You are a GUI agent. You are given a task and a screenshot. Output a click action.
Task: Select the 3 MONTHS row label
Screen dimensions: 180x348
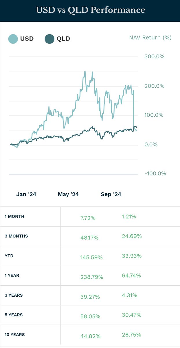[x=16, y=236]
